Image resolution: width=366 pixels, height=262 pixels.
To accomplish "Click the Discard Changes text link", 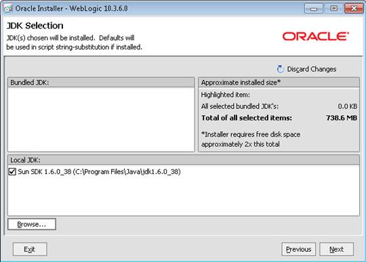I will pos(312,69).
